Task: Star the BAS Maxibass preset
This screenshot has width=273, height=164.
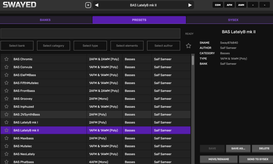Action: [x=6, y=138]
